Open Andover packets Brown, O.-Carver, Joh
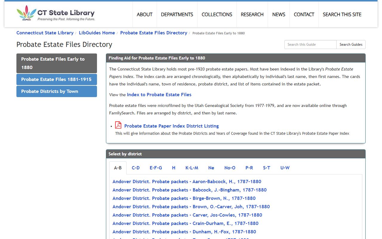Screen dimensions: 382x239 (191, 207)
